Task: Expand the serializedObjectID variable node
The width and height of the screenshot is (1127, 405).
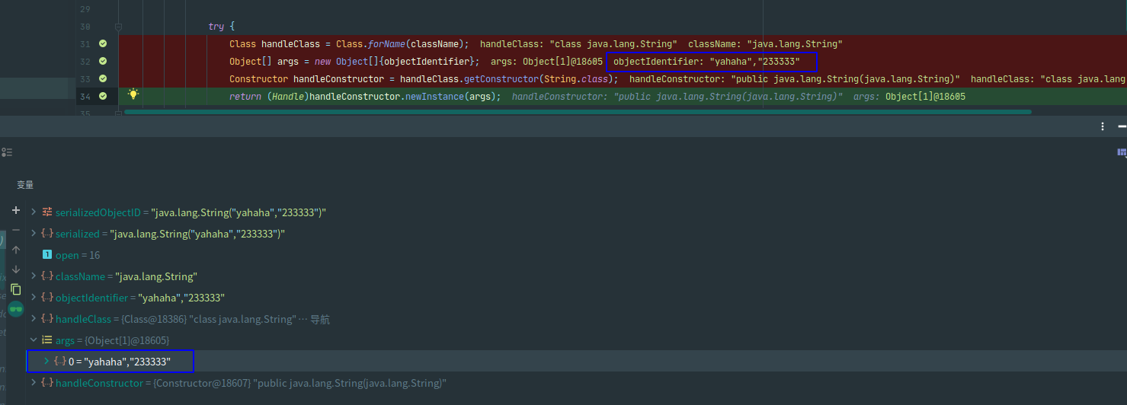Action: click(x=34, y=212)
